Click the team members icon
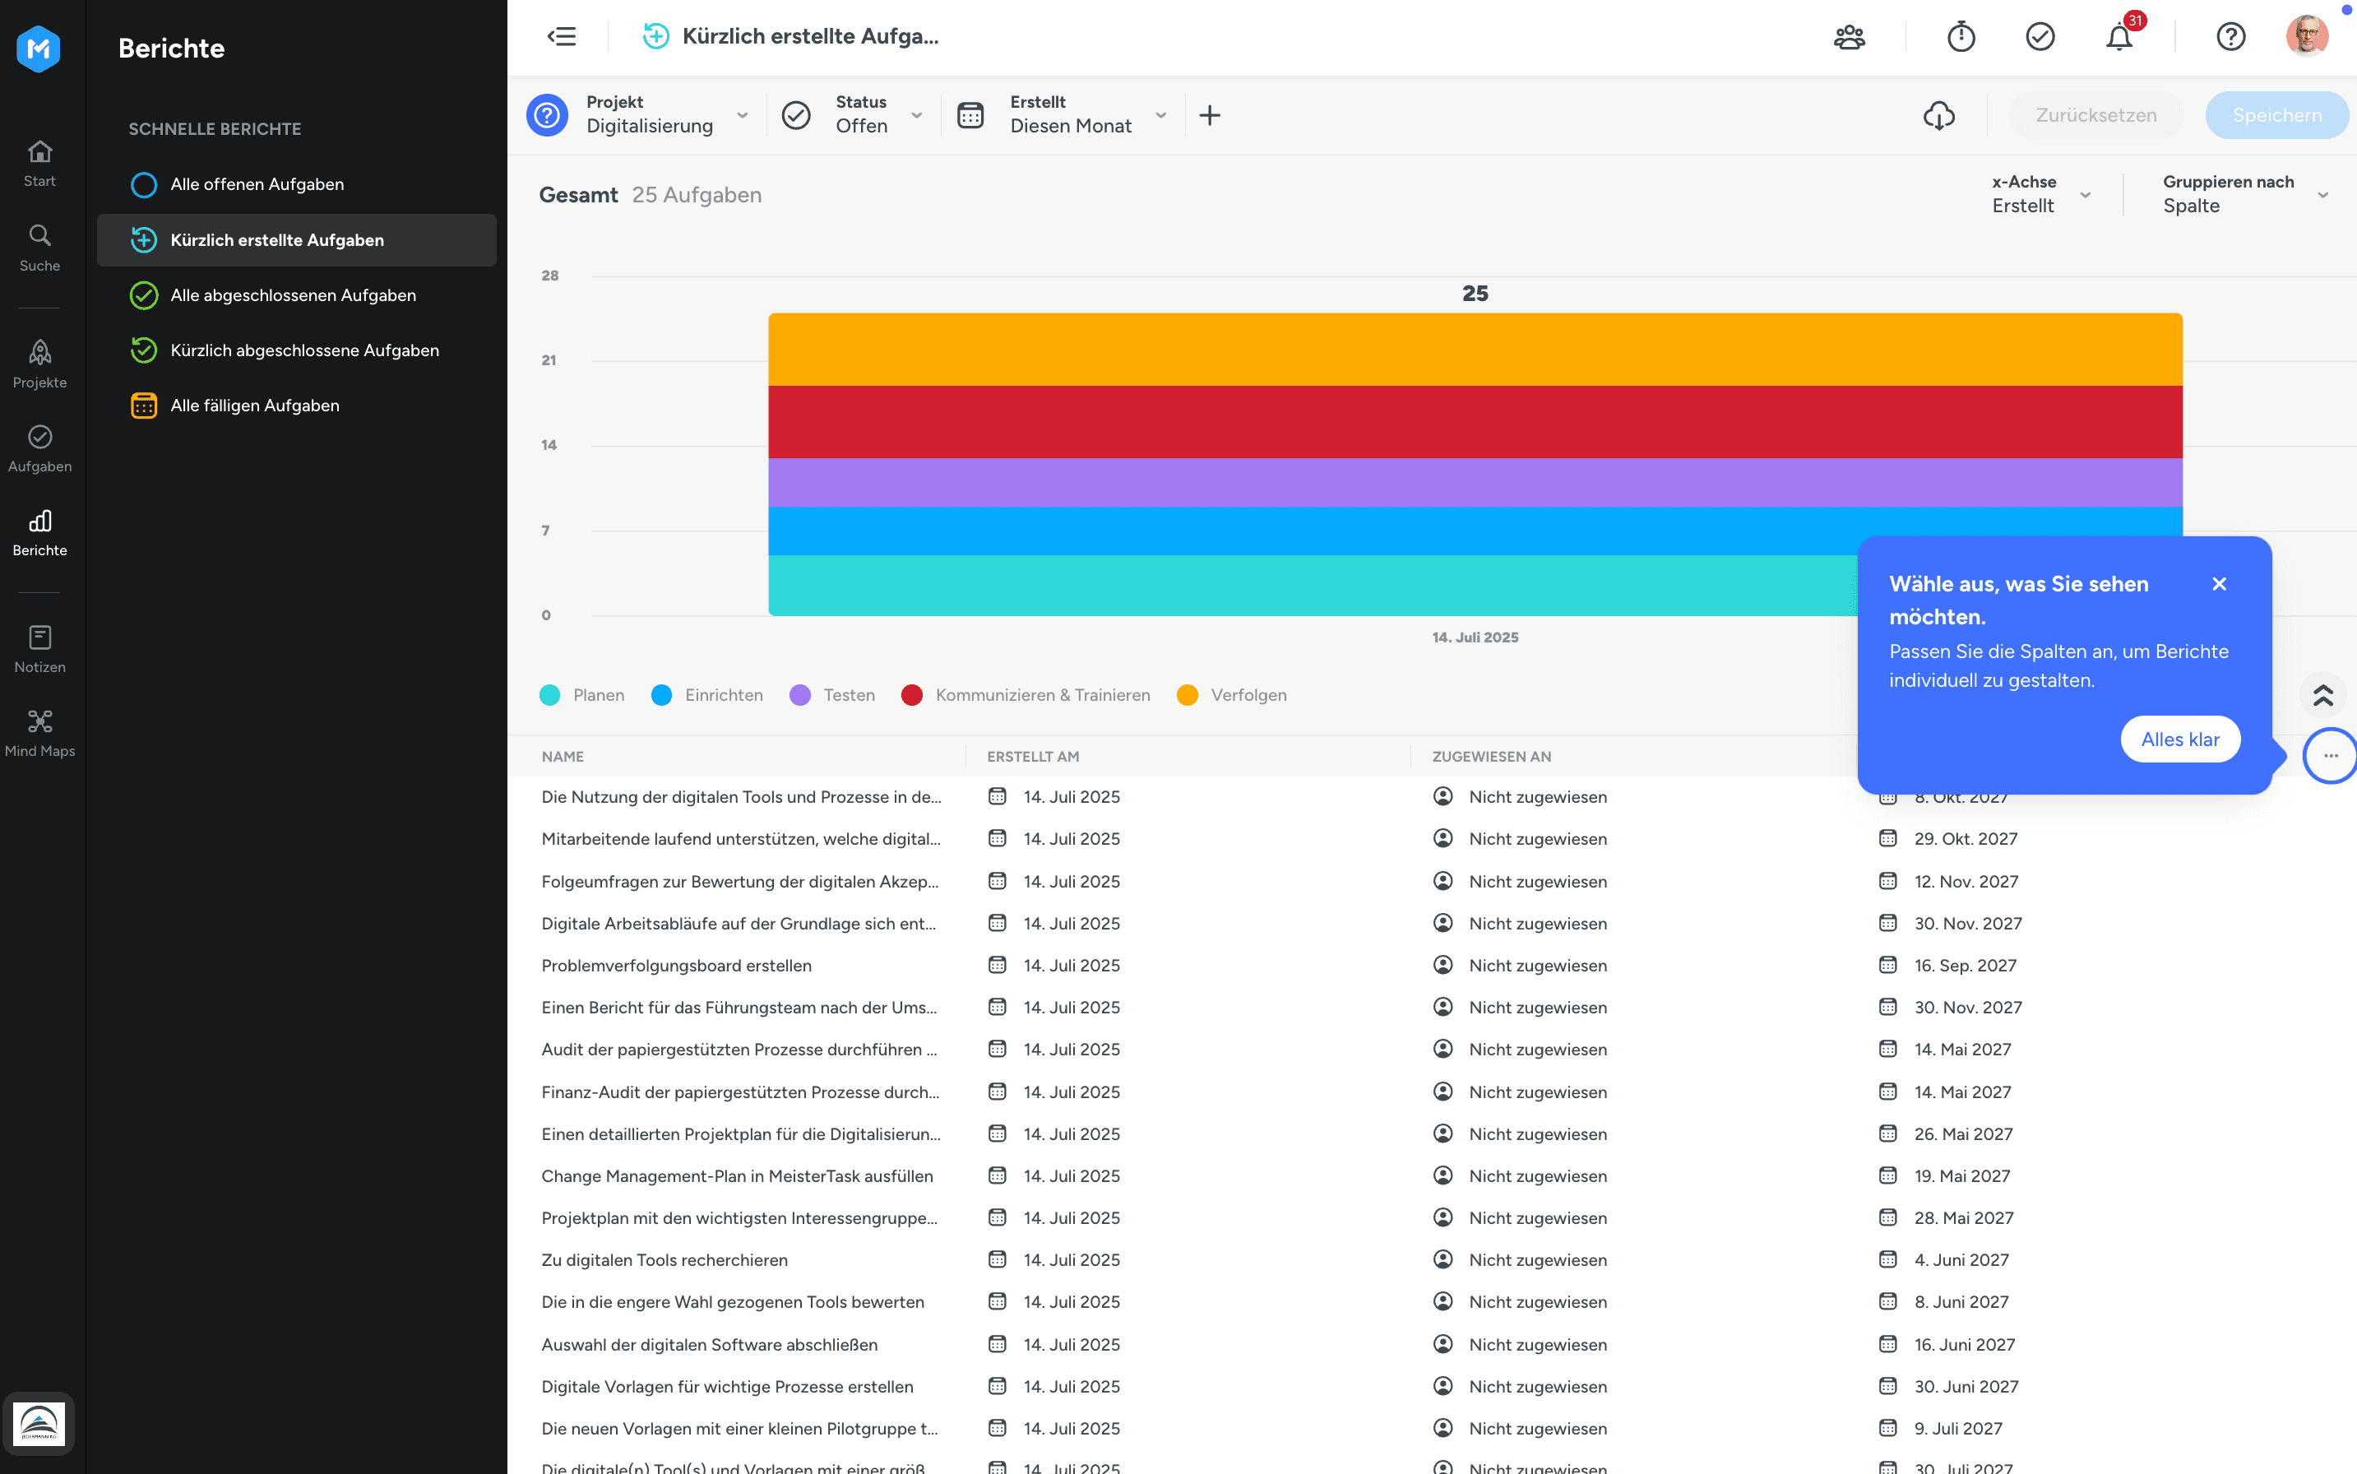 tap(1848, 37)
